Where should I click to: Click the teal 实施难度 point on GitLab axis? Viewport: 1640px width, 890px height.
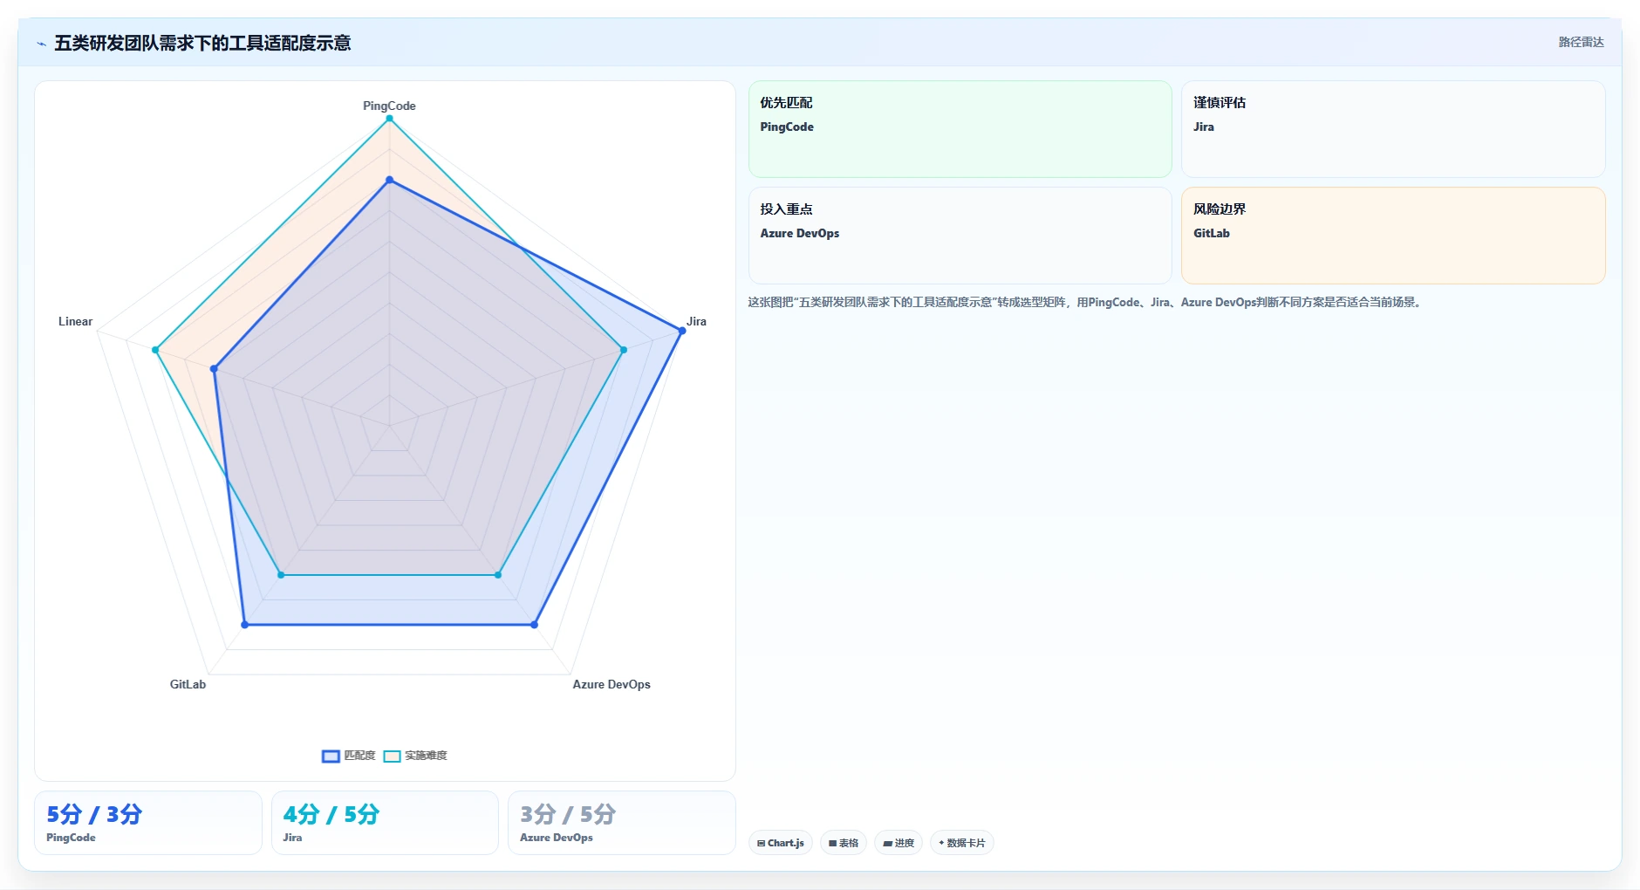281,575
